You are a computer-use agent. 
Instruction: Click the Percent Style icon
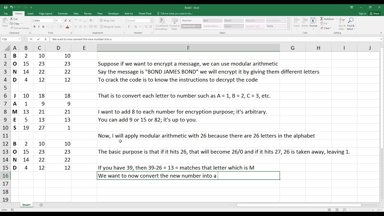click(x=135, y=27)
